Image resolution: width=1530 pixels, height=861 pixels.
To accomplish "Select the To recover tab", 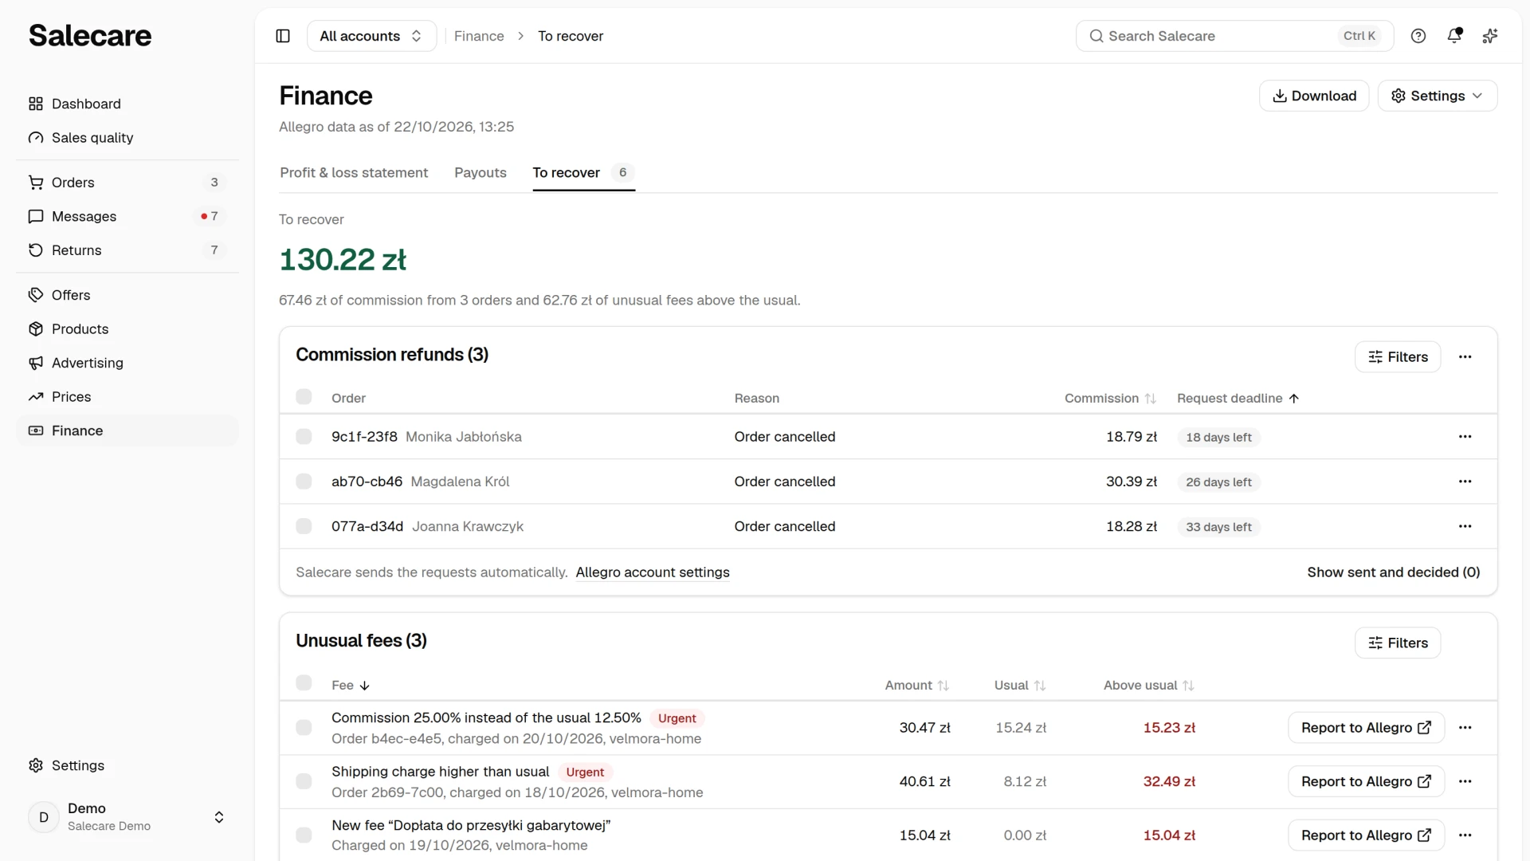I will pyautogui.click(x=583, y=173).
